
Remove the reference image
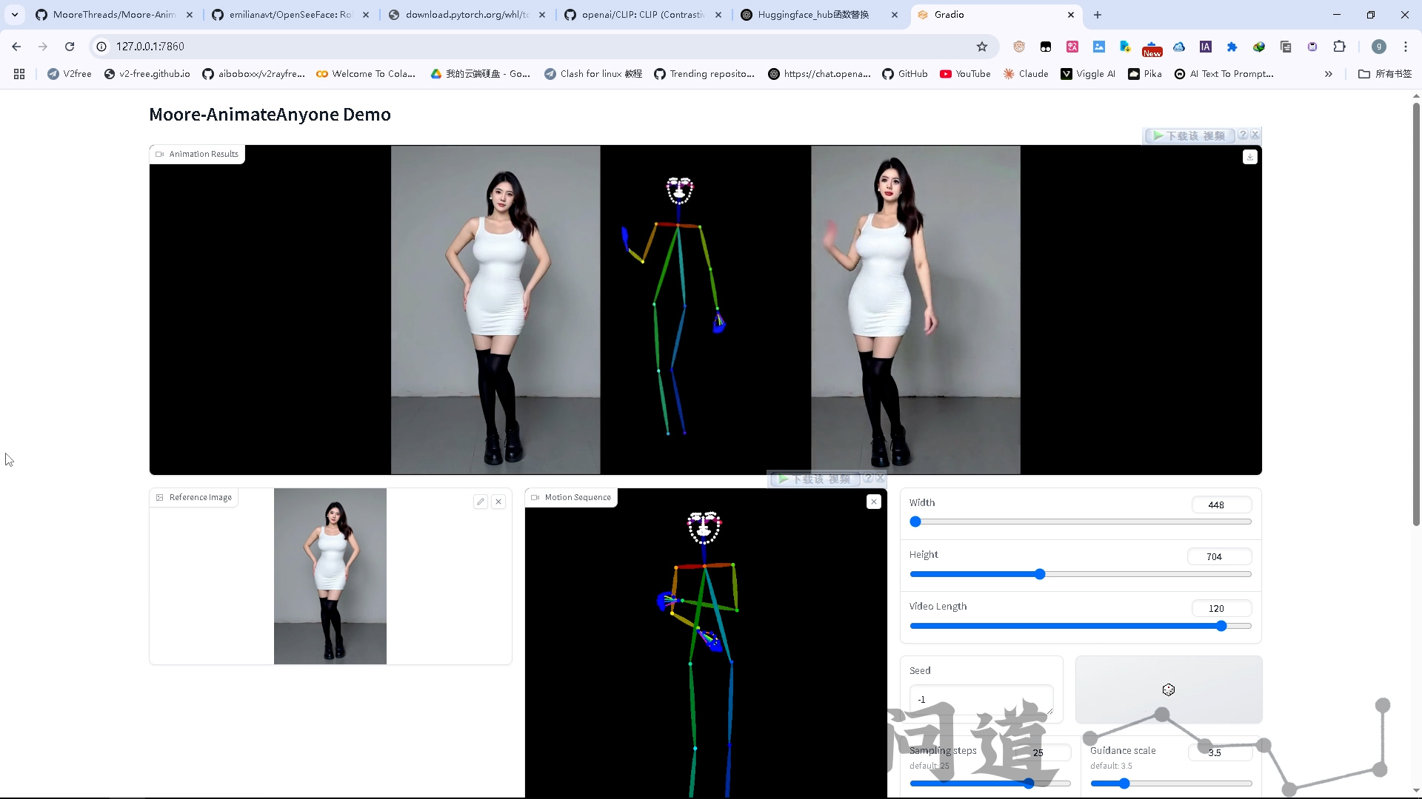498,502
